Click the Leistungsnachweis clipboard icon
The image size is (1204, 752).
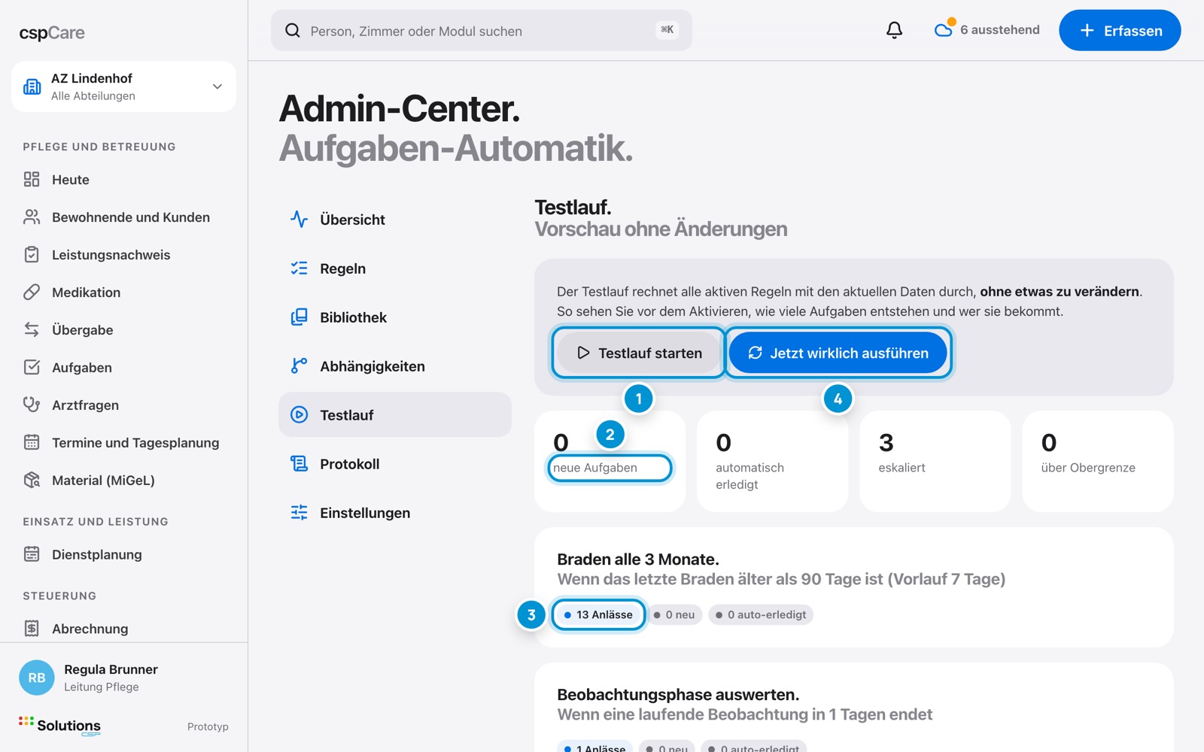pos(32,254)
